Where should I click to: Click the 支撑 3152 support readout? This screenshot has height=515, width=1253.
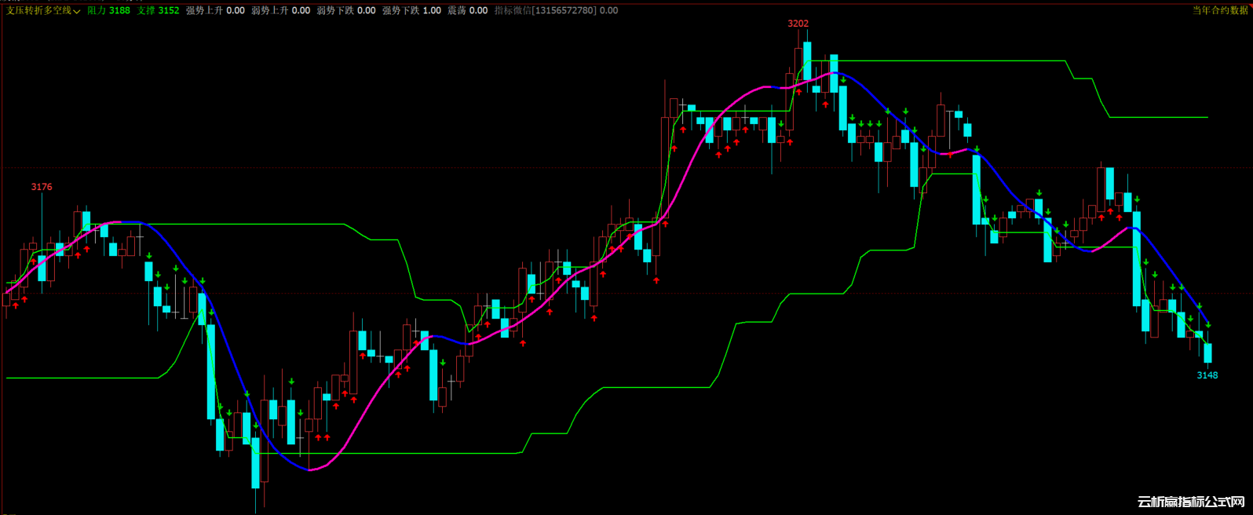(158, 10)
